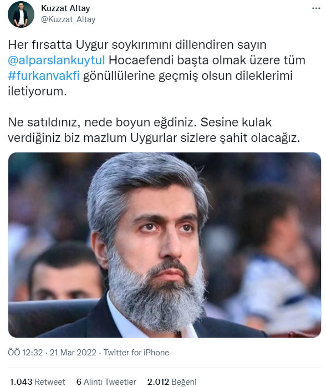The height and width of the screenshot is (387, 326).
Task: Expand the attached tweet photo
Action: 165,245
